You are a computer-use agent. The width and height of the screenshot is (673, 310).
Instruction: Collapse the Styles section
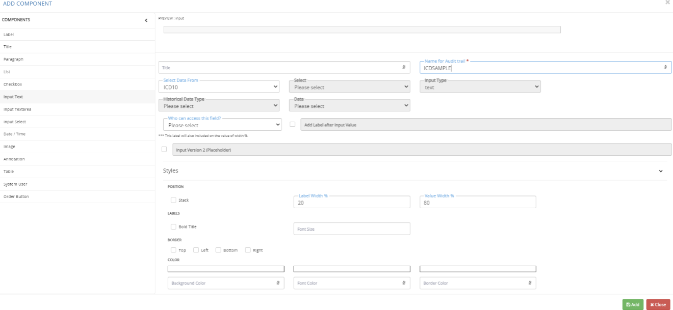coord(661,171)
